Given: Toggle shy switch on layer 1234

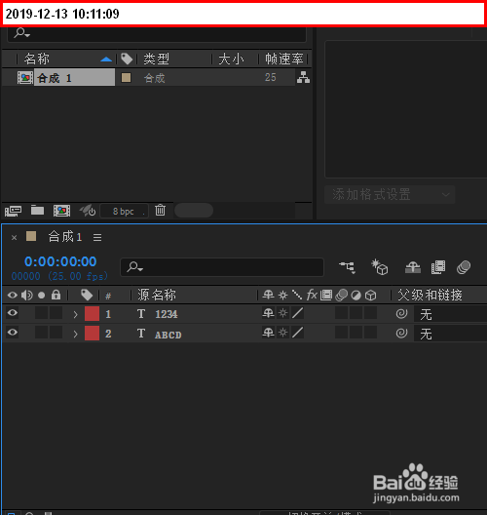Looking at the screenshot, I should pos(268,313).
